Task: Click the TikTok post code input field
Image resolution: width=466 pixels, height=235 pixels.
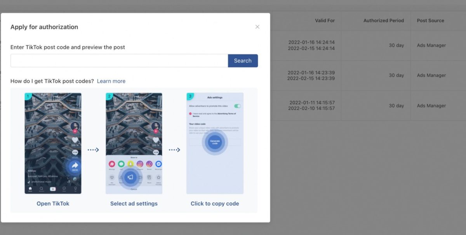Action: point(119,61)
